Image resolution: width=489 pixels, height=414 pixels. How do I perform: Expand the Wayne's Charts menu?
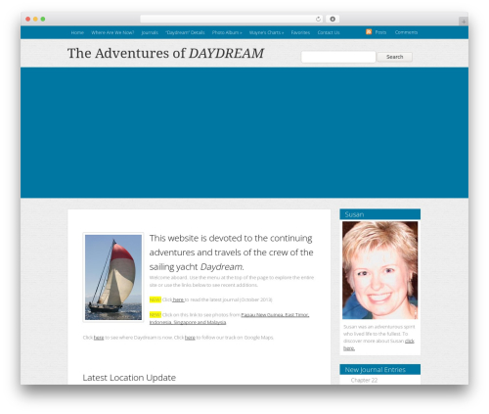[266, 32]
